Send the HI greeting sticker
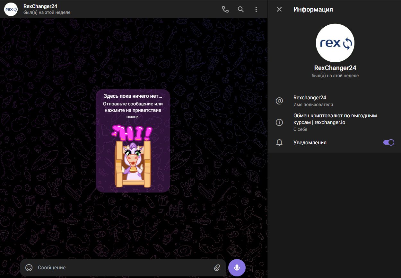Image resolution: width=401 pixels, height=278 pixels. 133,157
